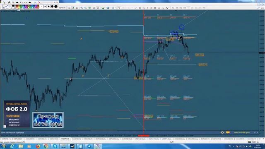Select the pencil freehand drawing tool
This screenshot has height=149, width=265.
click(x=9, y=2)
